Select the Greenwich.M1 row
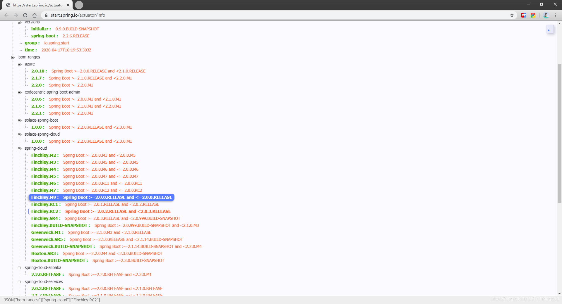Image resolution: width=562 pixels, height=304 pixels. [91, 232]
